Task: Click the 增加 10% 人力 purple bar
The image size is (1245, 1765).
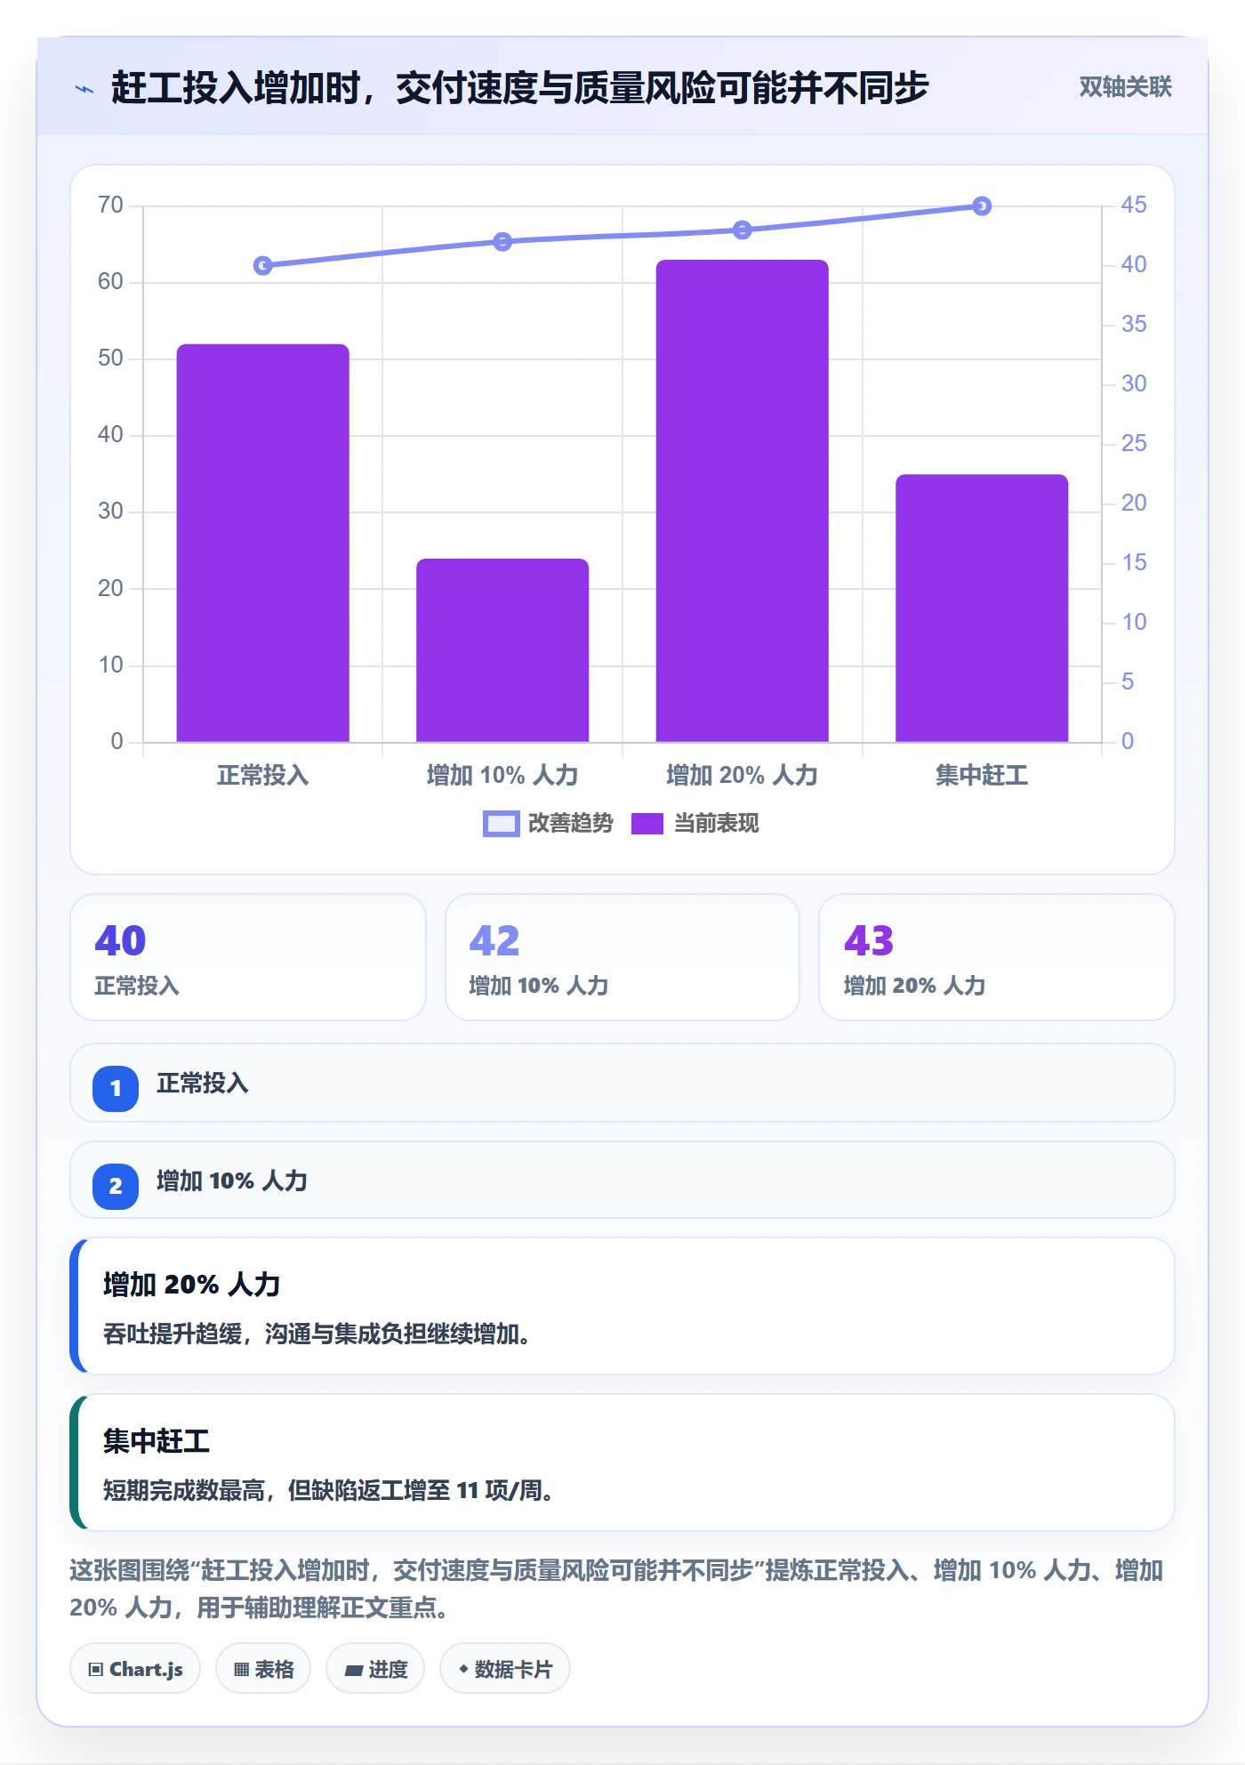Action: 502,650
